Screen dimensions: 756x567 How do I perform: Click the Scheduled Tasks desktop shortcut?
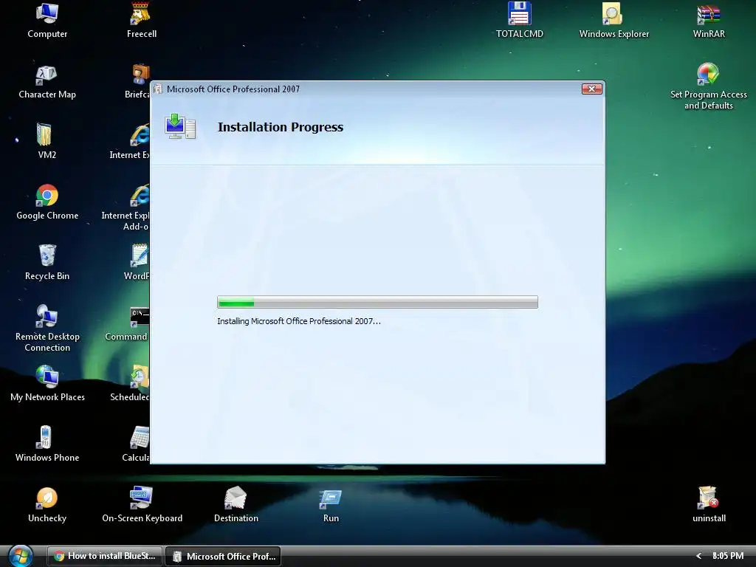(x=130, y=384)
